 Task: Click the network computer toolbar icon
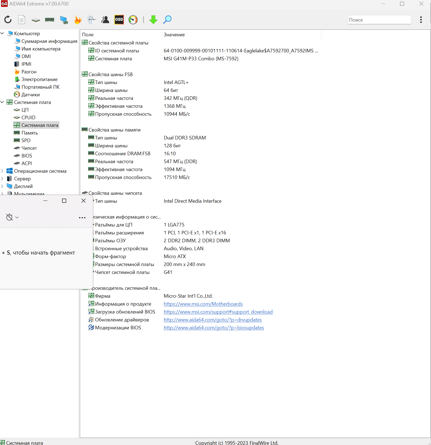[64, 20]
